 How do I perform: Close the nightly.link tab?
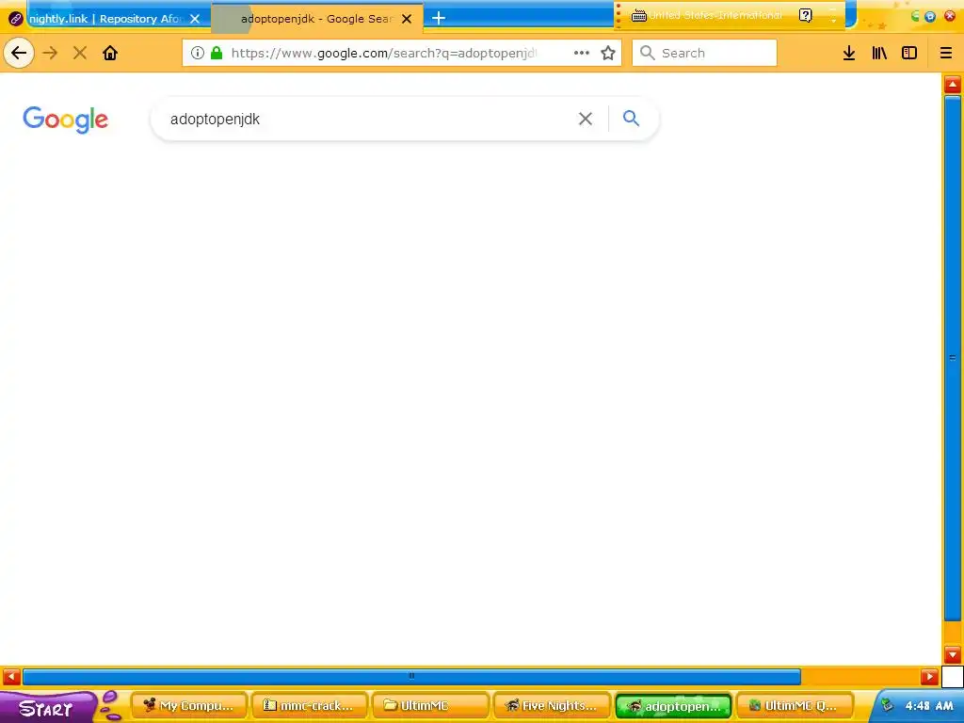(195, 19)
